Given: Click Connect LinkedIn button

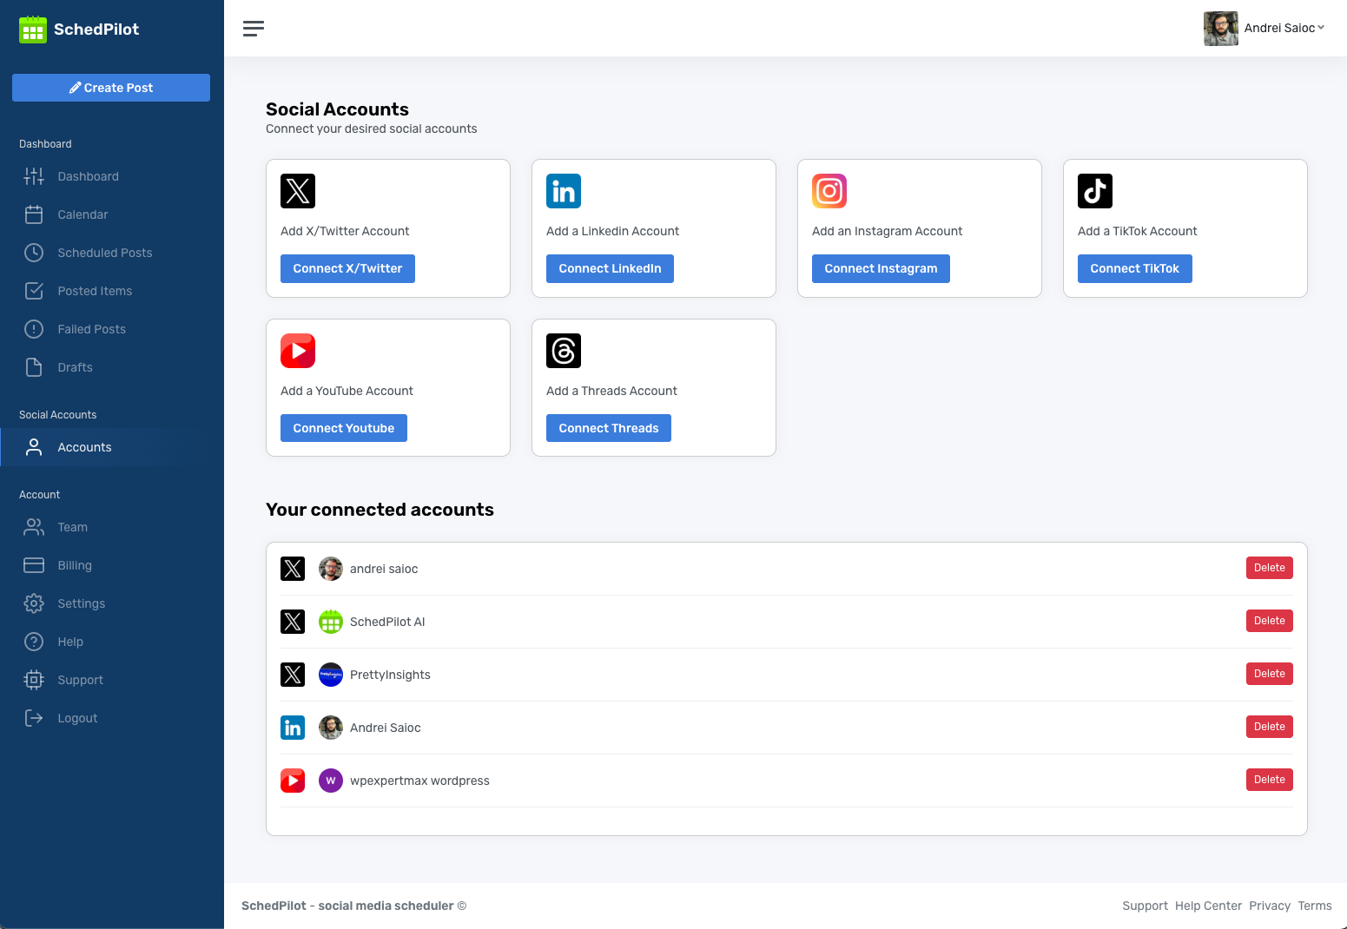Looking at the screenshot, I should coord(610,268).
